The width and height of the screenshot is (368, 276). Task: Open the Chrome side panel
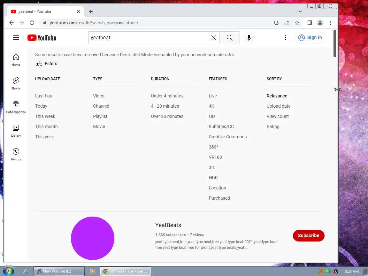[310, 23]
